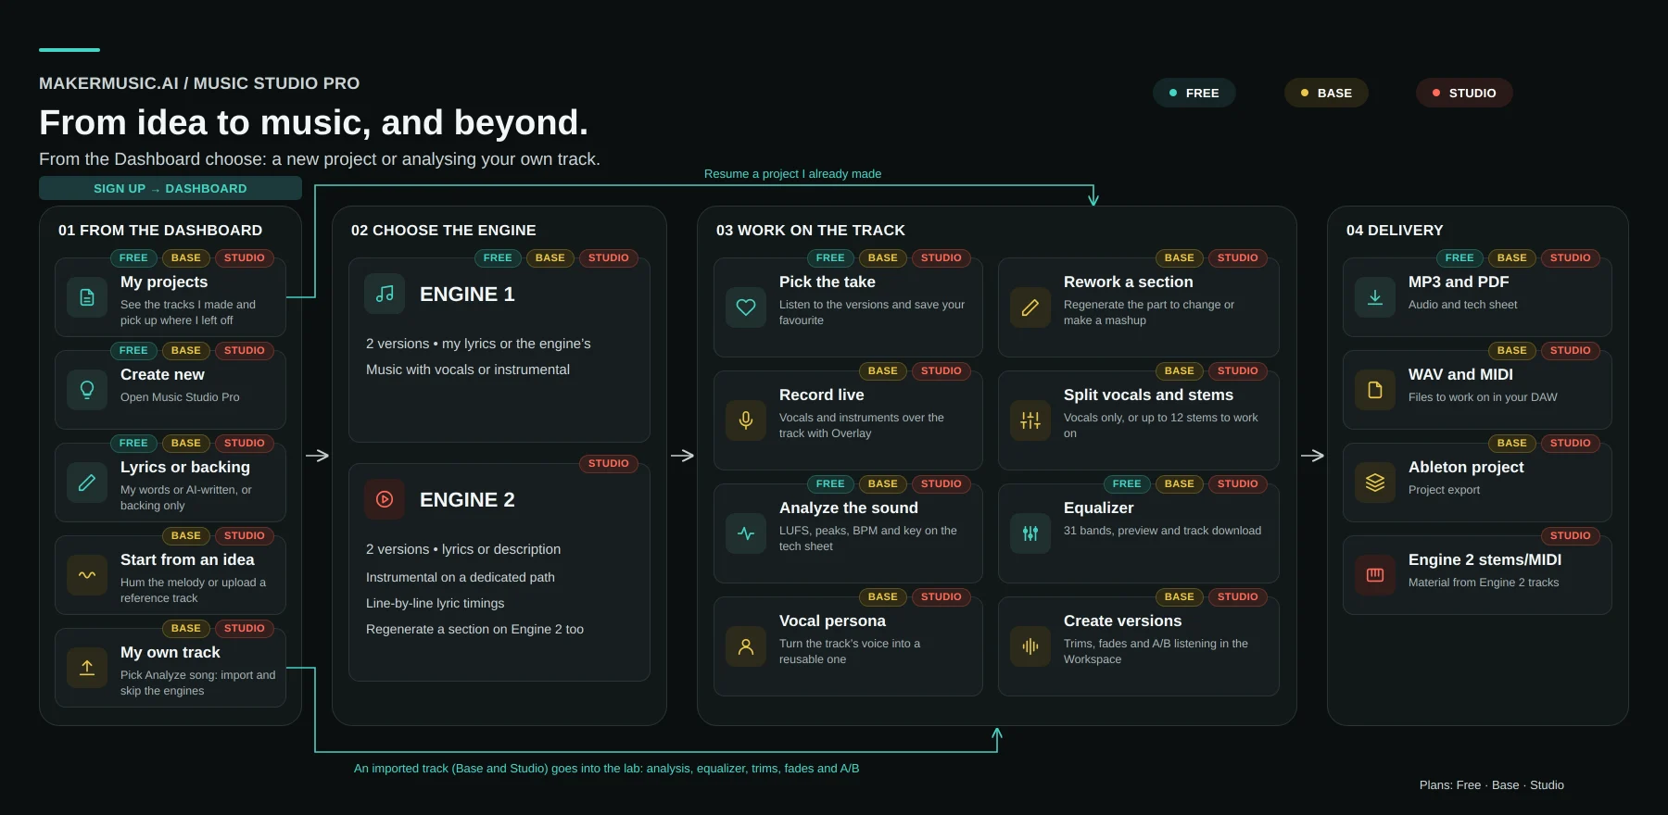Click the 'An imported track (Base and Studio)' caption
The width and height of the screenshot is (1668, 815).
pyautogui.click(x=606, y=768)
